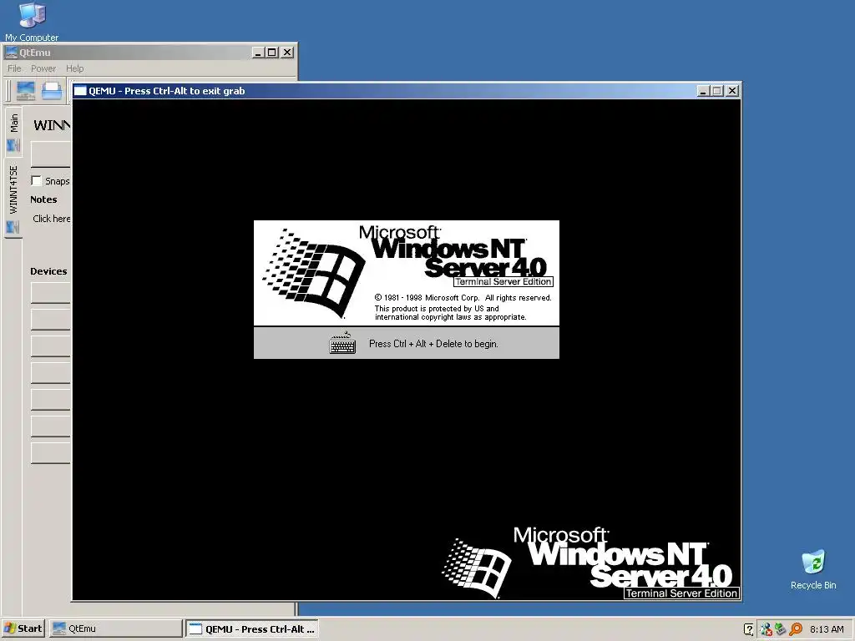Screen dimensions: 855x641
Task: Click the Notes heading in QtEmu
Action: [43, 199]
